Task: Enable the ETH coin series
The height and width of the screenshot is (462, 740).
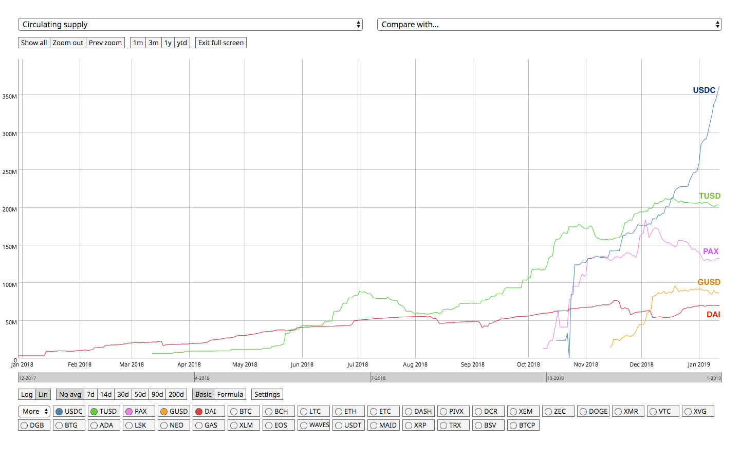Action: pyautogui.click(x=348, y=412)
